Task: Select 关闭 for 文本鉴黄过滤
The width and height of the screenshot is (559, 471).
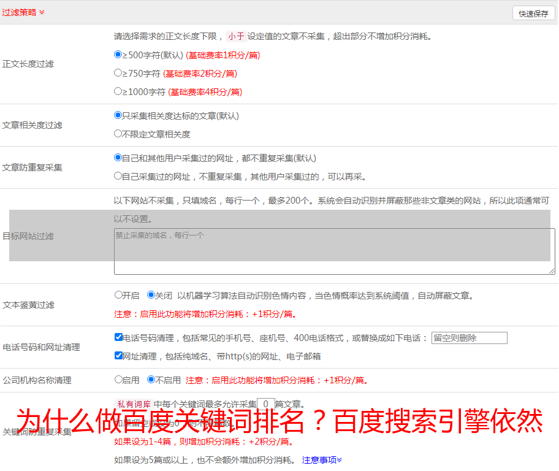Action: tap(151, 295)
